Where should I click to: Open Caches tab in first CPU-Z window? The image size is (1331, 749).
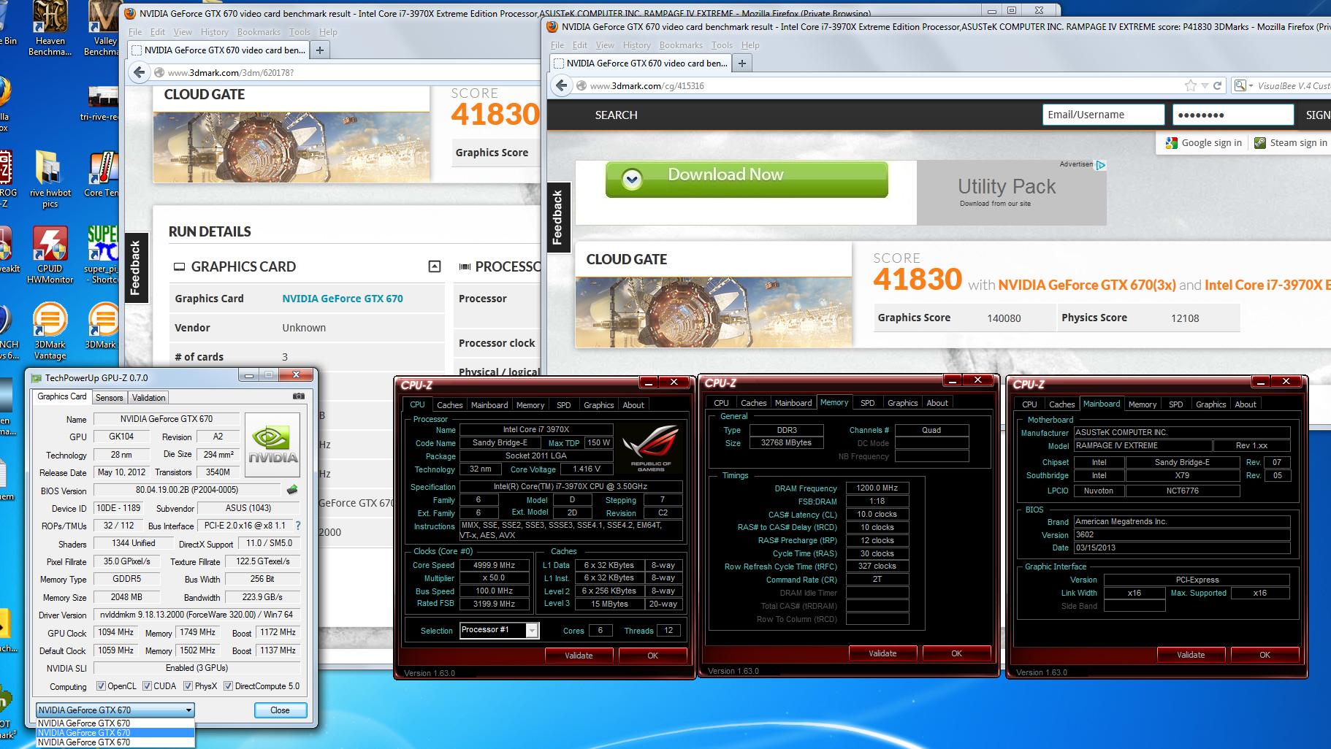click(x=450, y=404)
